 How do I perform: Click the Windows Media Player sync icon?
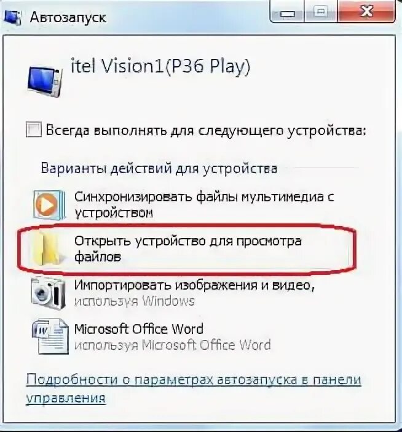point(49,206)
